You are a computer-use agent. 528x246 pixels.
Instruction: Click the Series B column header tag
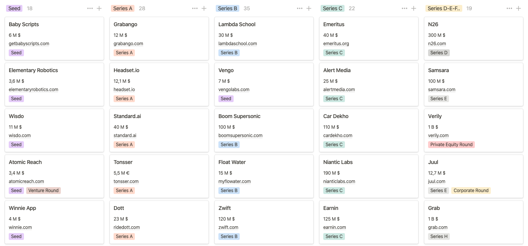pyautogui.click(x=228, y=8)
